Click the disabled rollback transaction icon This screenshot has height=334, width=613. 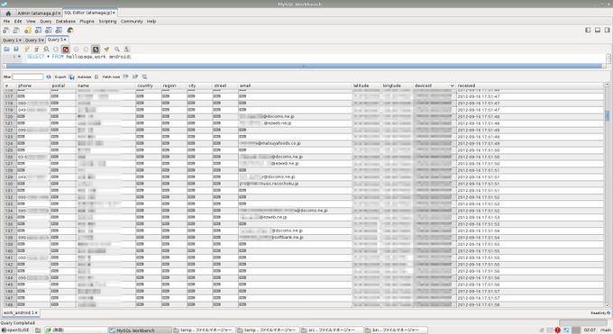(x=86, y=50)
